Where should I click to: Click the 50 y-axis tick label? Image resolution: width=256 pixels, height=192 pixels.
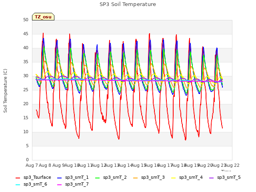point(26,20)
